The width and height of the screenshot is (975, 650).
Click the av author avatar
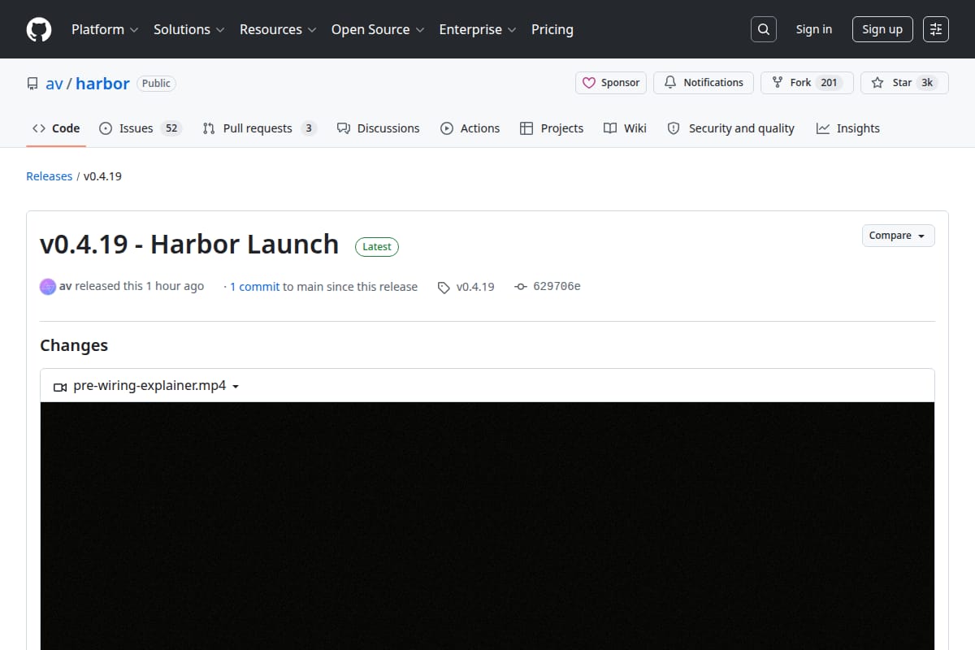pos(48,286)
